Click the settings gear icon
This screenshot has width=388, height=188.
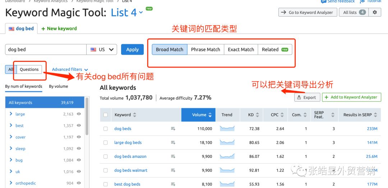[375, 12]
